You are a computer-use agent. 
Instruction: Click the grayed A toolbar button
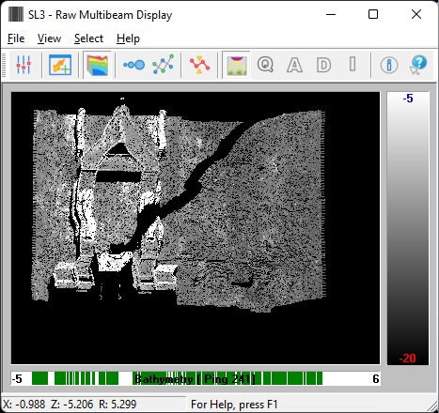(294, 65)
